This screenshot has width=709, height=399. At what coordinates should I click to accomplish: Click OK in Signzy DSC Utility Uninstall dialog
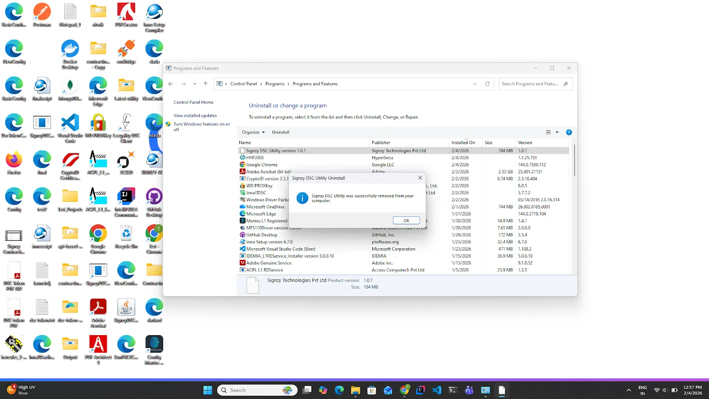click(x=406, y=220)
